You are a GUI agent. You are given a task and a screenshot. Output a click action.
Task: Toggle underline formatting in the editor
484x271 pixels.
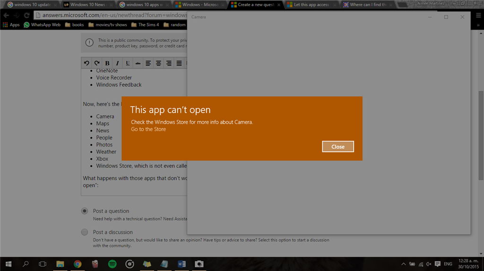pyautogui.click(x=128, y=63)
